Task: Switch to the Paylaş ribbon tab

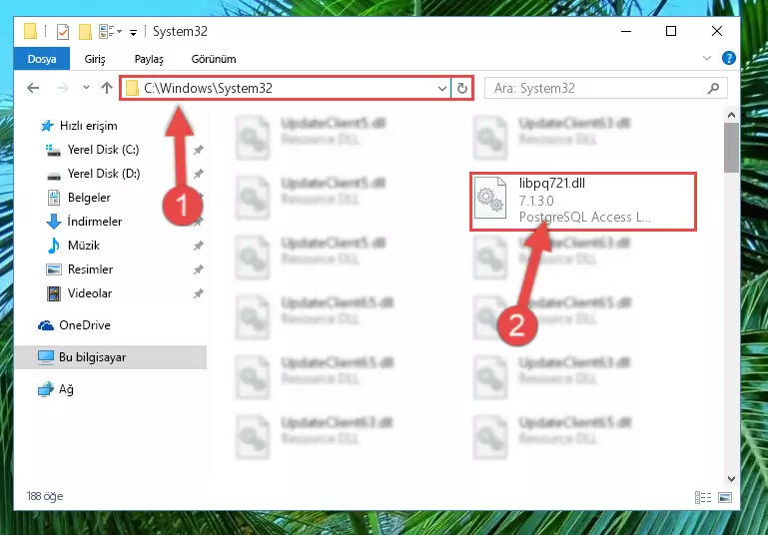Action: pos(149,59)
